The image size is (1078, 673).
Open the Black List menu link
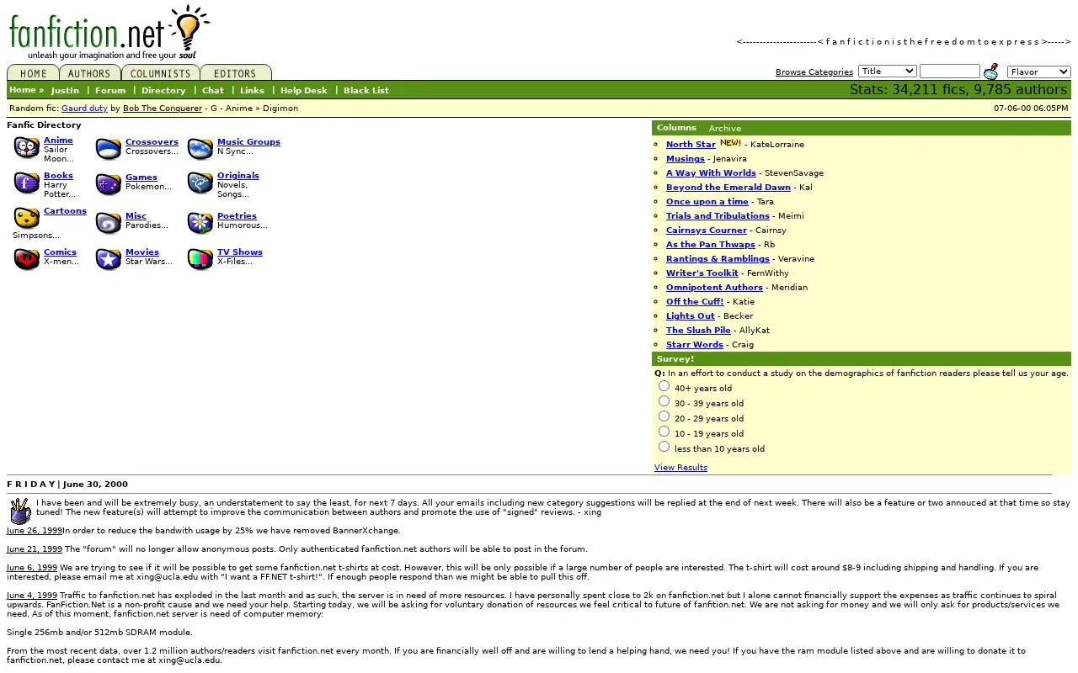366,91
